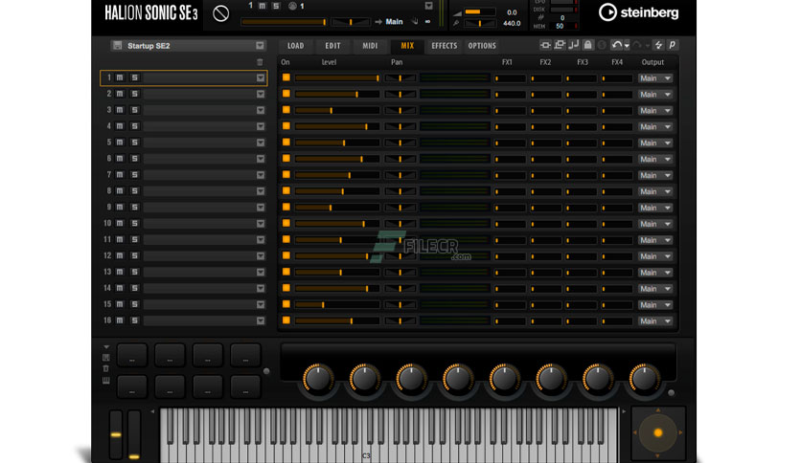
Task: Open slot 4 program dropdown arrow
Action: (x=261, y=126)
